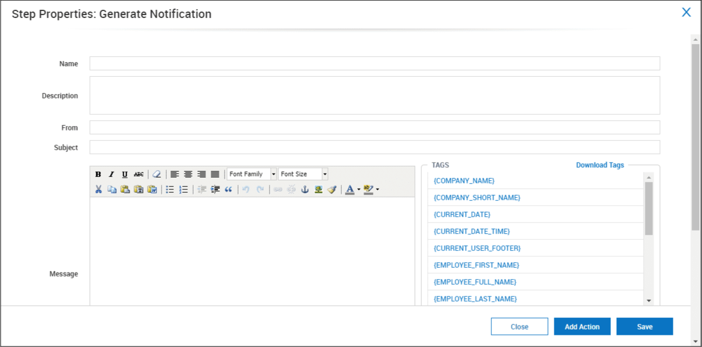The image size is (702, 347).
Task: Click the dialog vertical scrollbar thumb
Action: click(696, 137)
